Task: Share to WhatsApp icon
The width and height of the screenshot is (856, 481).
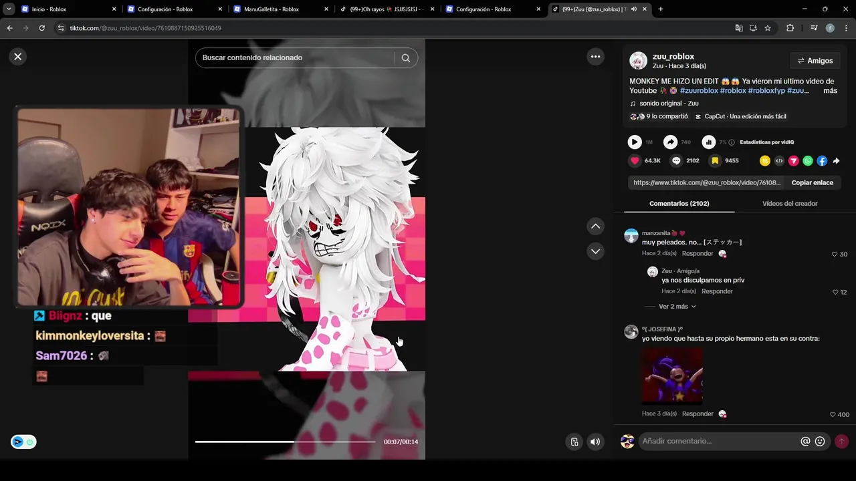Action: 808,161
